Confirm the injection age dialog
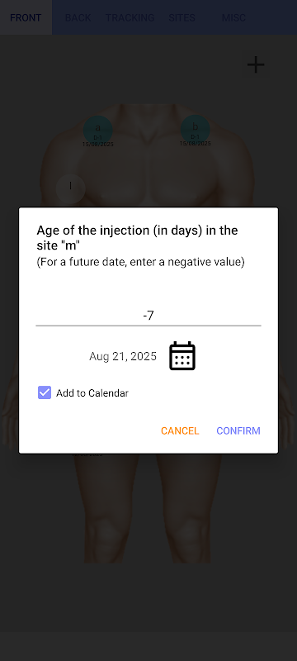Image resolution: width=297 pixels, height=661 pixels. (x=238, y=430)
